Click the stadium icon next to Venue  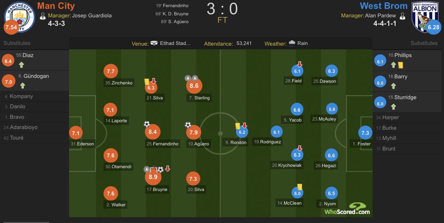coord(154,43)
